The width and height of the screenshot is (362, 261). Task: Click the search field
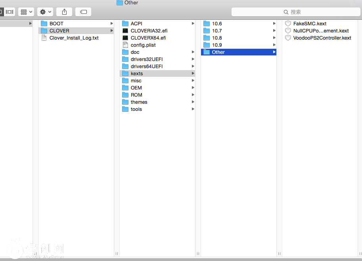coord(295,12)
